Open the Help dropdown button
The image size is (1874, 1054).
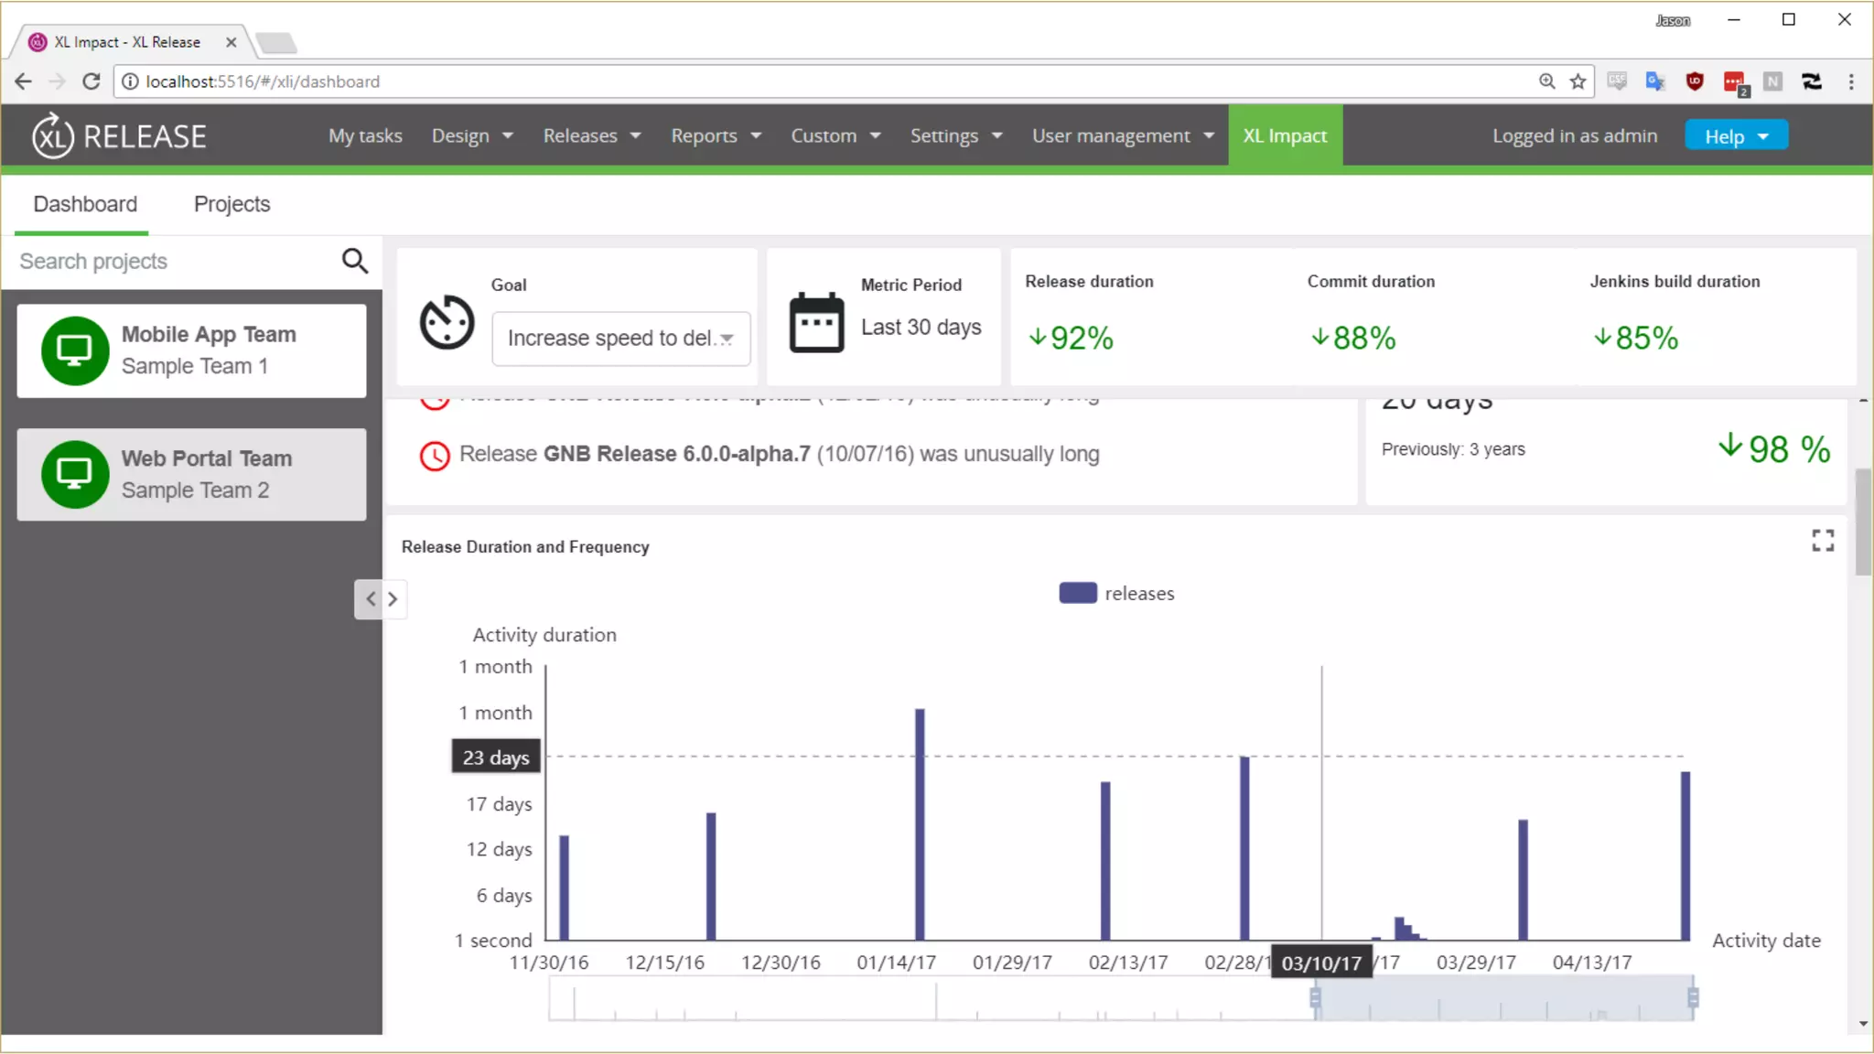(x=1736, y=136)
